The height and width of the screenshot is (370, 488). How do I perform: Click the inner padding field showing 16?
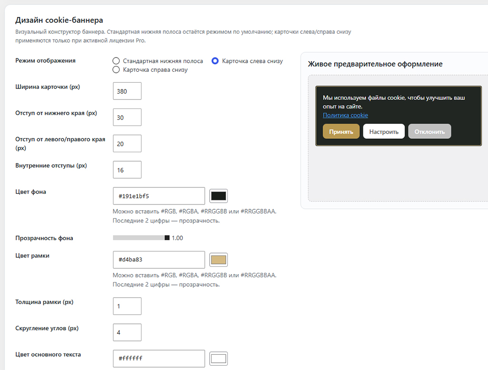[127, 170]
